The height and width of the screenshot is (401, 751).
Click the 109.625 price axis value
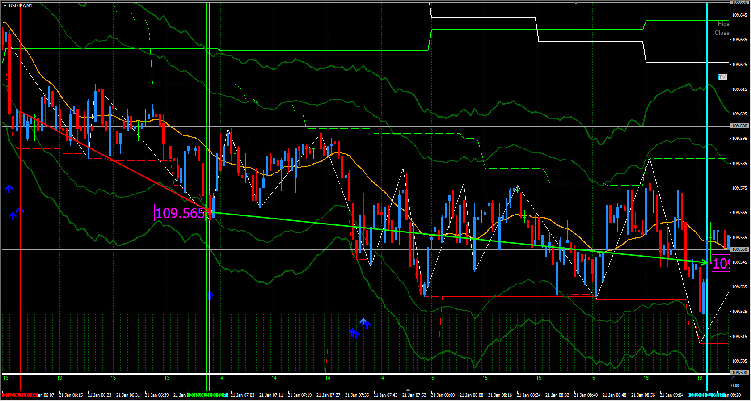click(x=739, y=65)
